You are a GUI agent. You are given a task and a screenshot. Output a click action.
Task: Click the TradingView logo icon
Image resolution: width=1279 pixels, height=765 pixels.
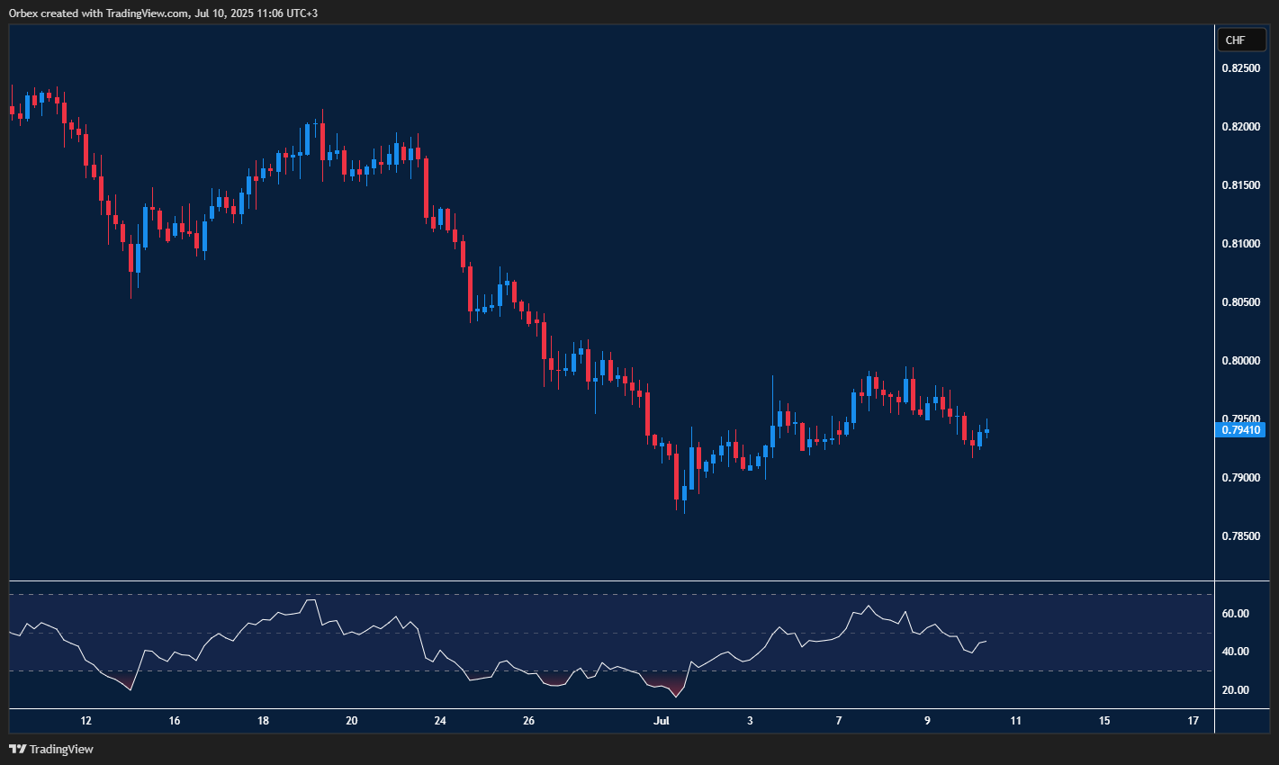(17, 749)
